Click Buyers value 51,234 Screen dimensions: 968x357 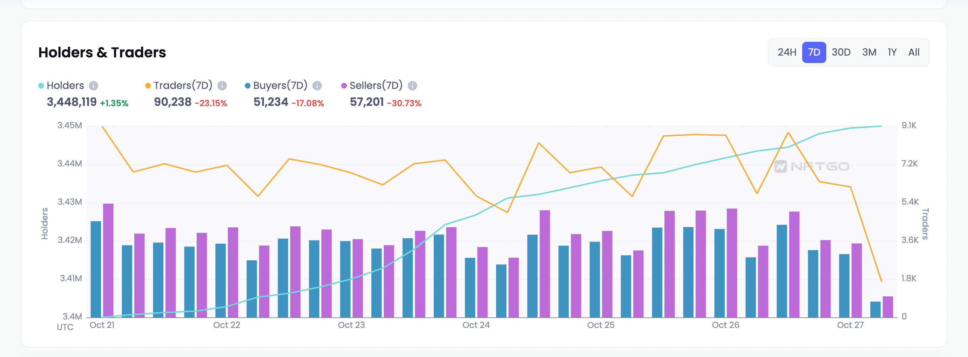(x=271, y=102)
